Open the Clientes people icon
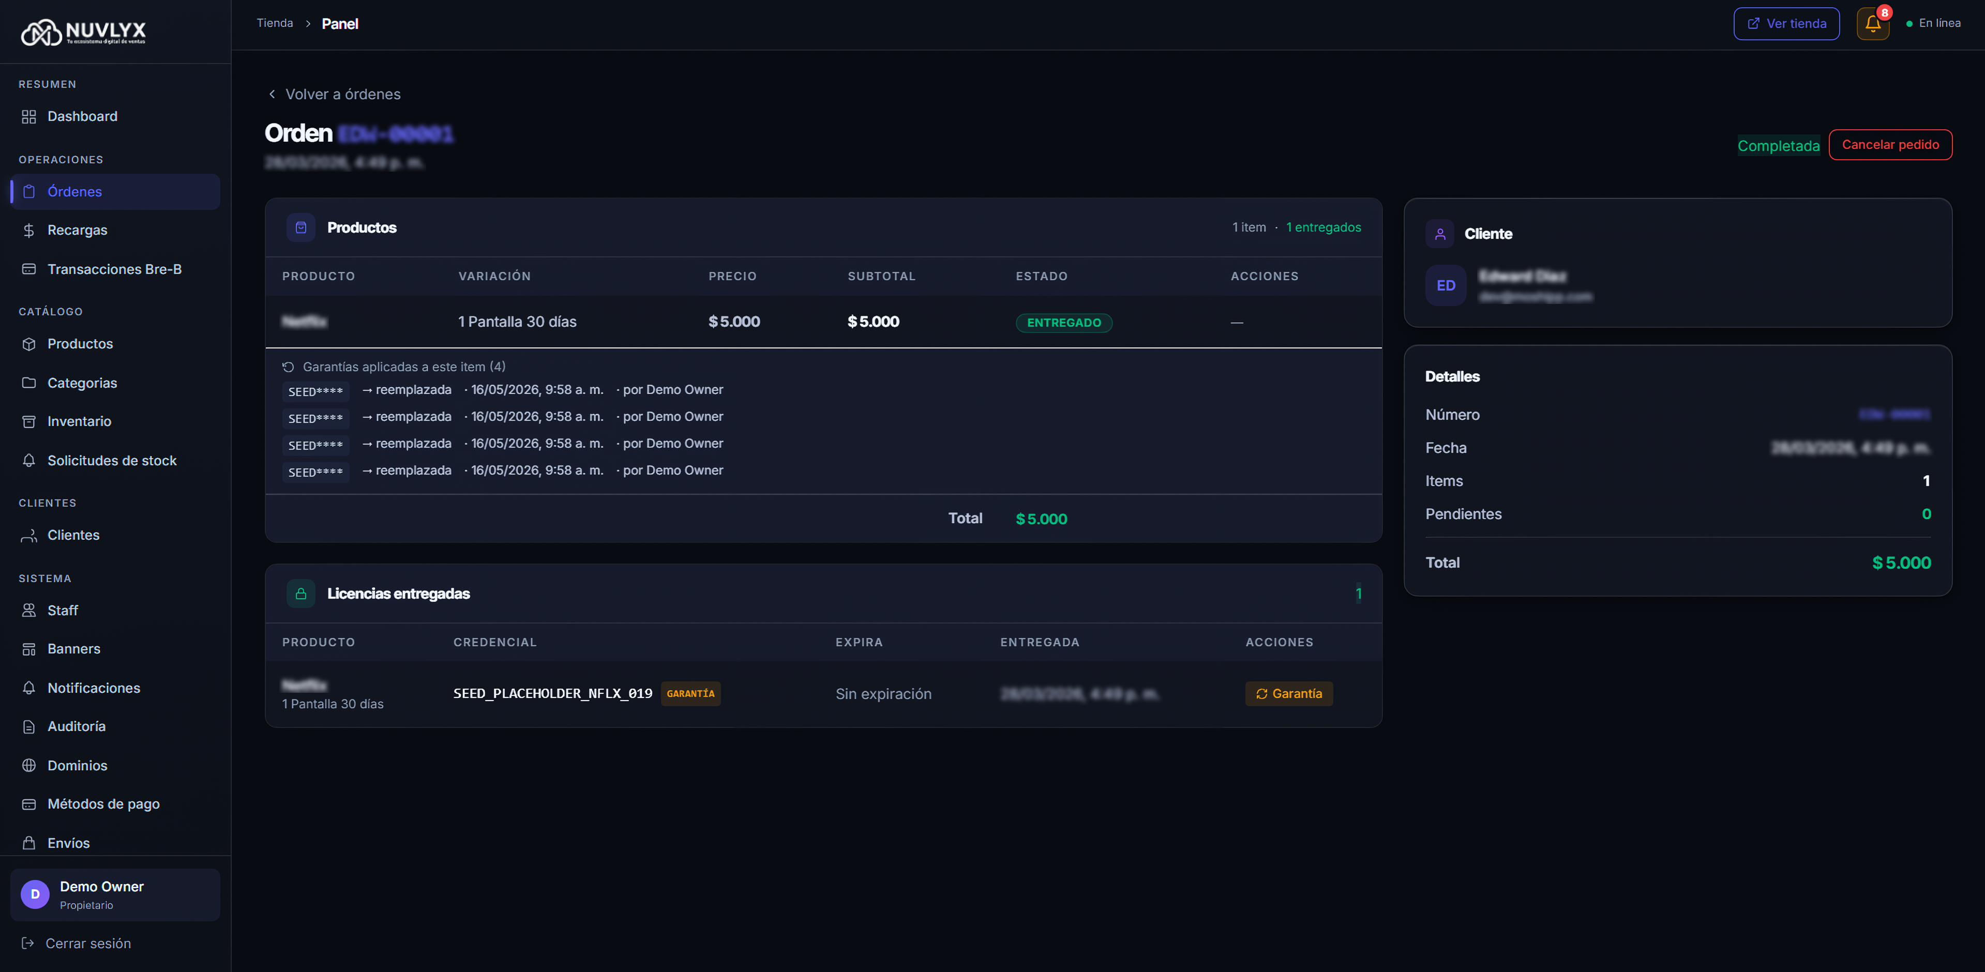The height and width of the screenshot is (972, 1985). (x=28, y=535)
